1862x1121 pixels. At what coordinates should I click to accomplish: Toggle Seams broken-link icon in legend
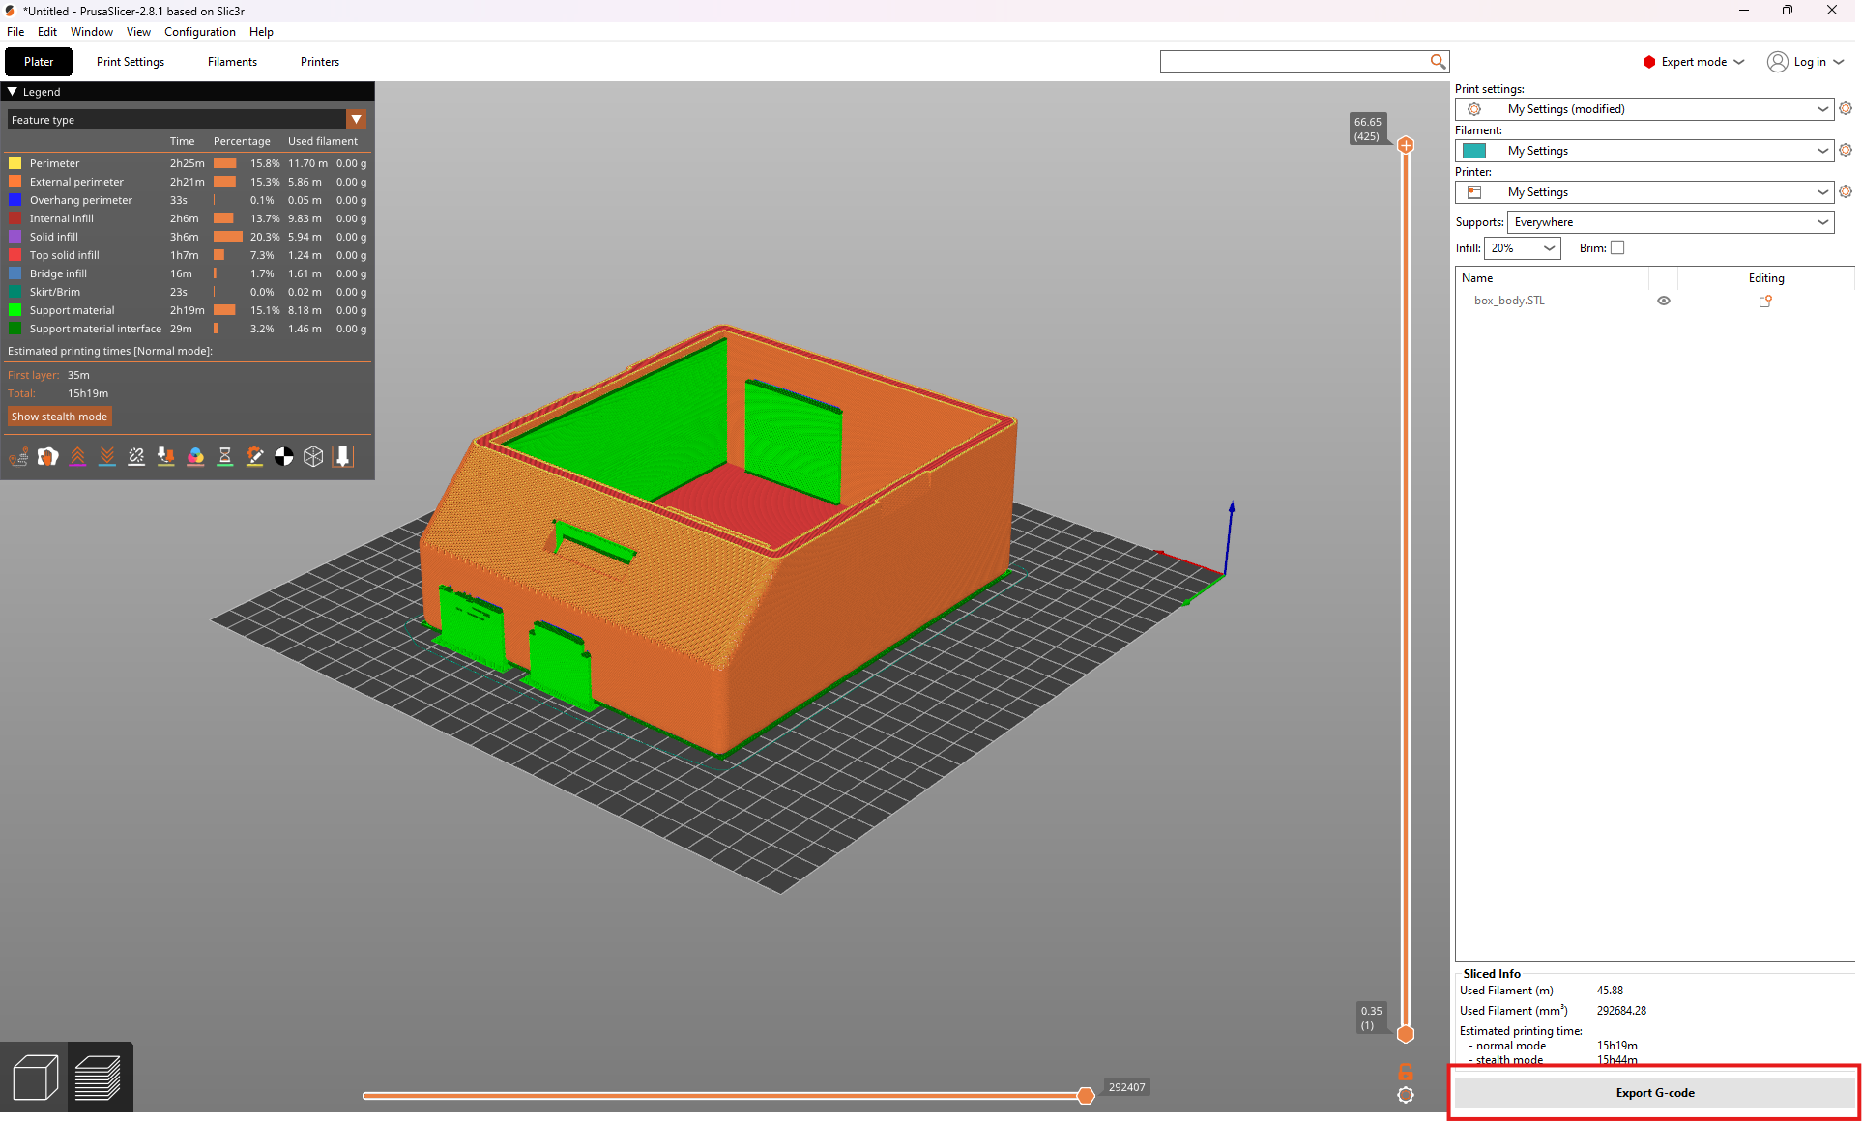click(136, 457)
